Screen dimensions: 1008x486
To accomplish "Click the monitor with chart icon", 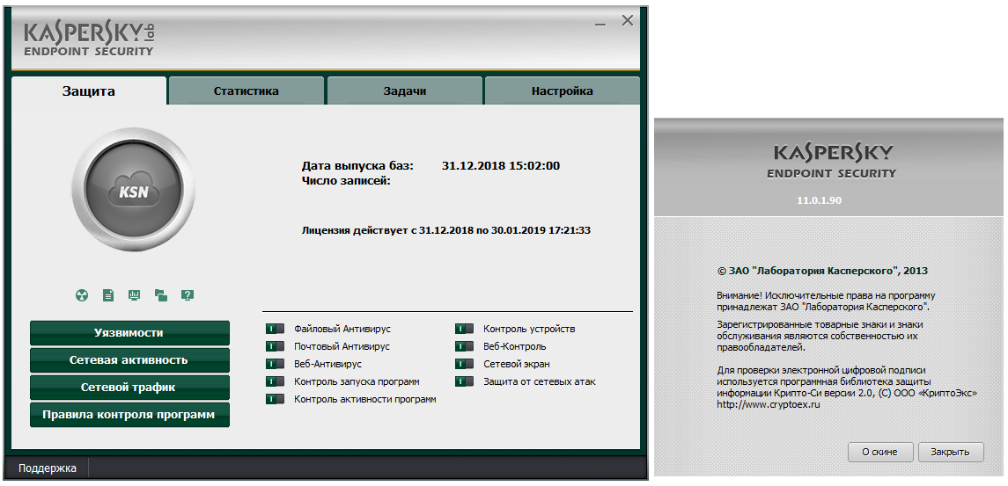I will (x=135, y=295).
